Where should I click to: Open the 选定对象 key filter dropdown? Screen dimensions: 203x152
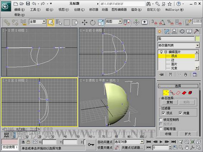129,142
